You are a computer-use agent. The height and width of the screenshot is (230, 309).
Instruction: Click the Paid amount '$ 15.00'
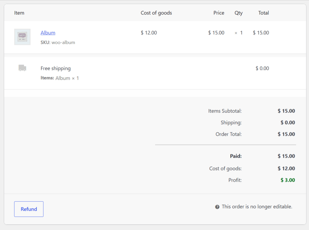[286, 156]
